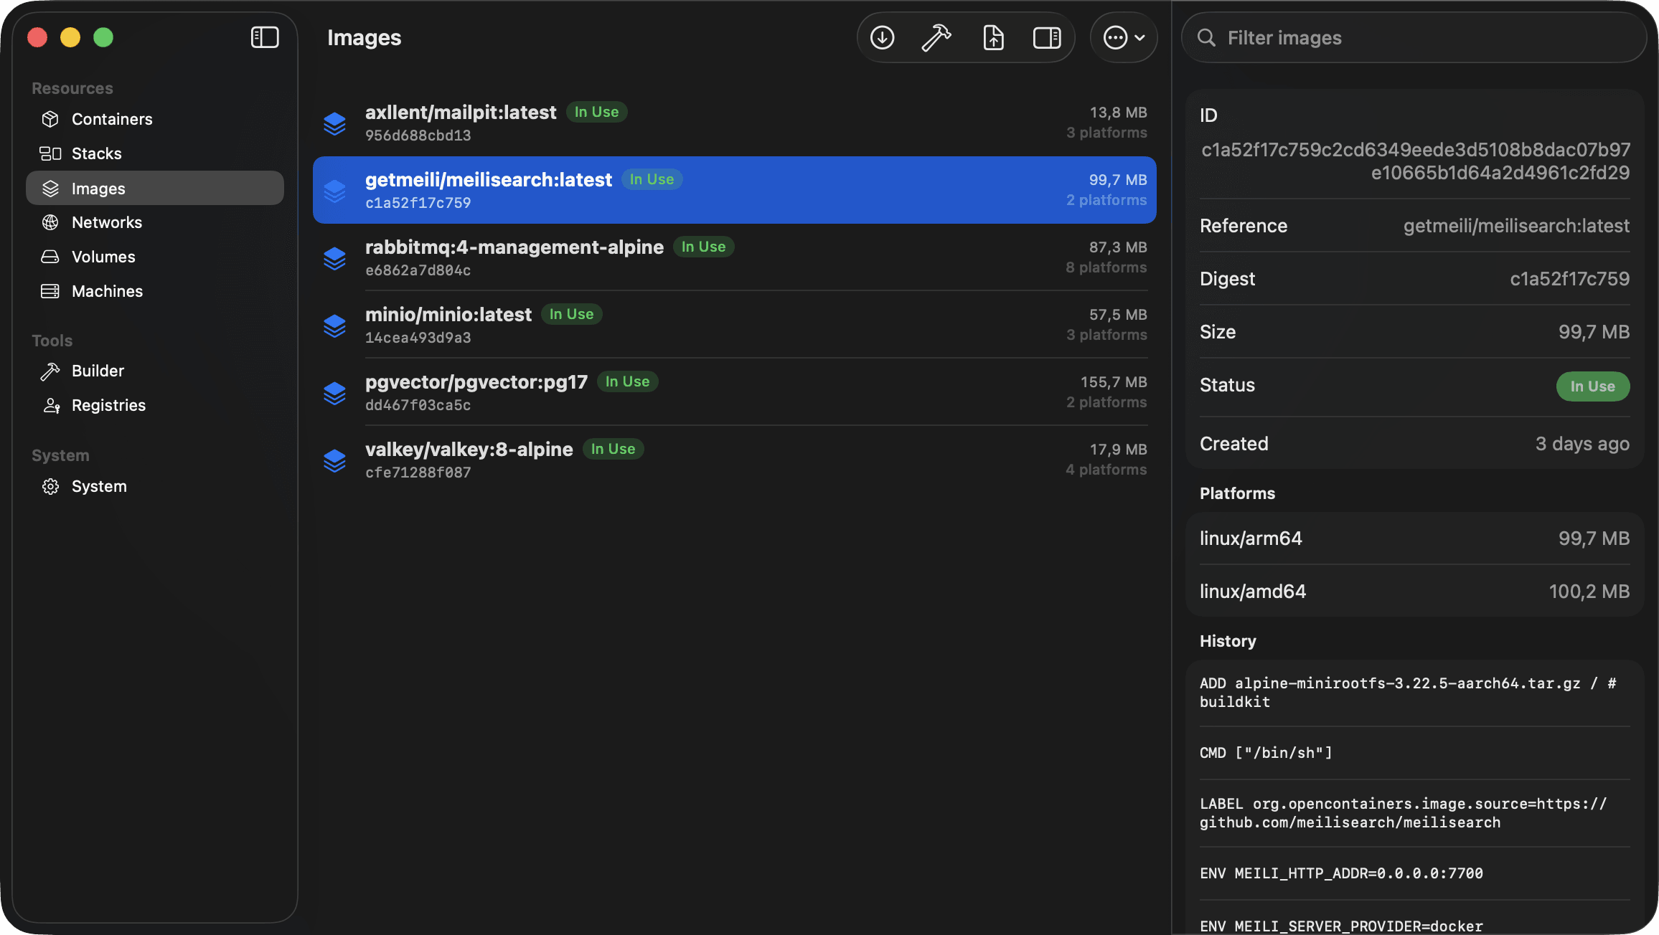Click the Filter images search field

1414,37
